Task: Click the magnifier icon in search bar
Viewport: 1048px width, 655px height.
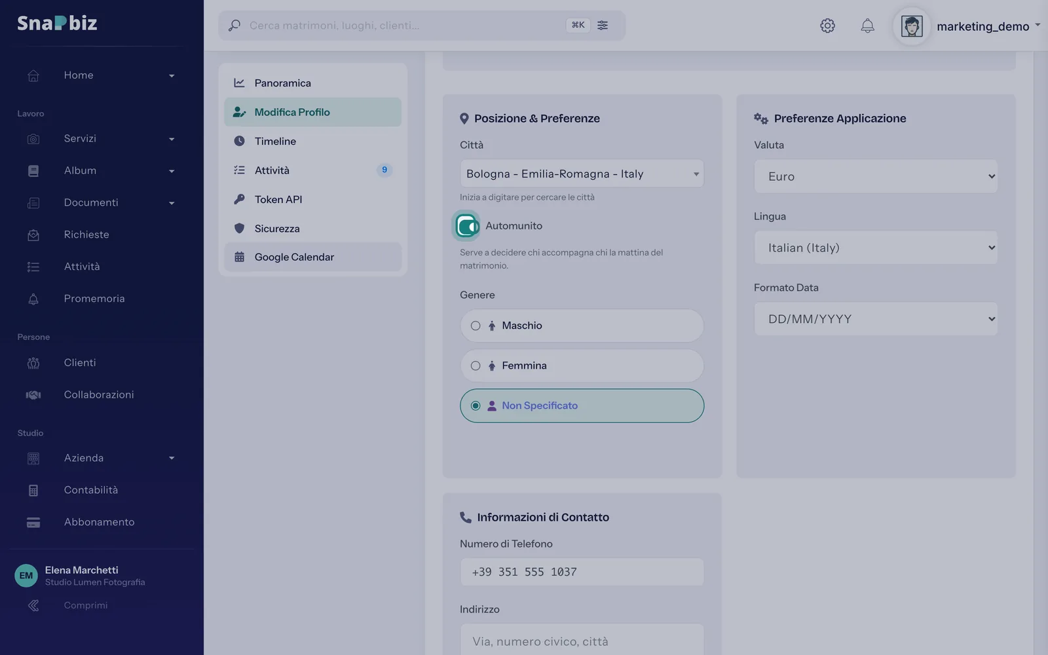Action: [234, 26]
